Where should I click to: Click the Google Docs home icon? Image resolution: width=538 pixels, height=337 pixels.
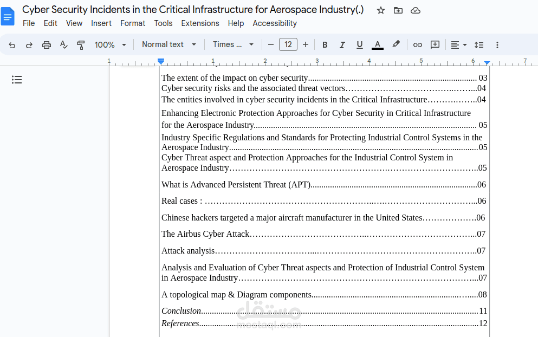(8, 16)
